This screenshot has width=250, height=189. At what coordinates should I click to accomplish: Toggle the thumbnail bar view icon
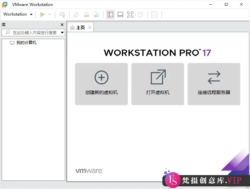(x=120, y=15)
